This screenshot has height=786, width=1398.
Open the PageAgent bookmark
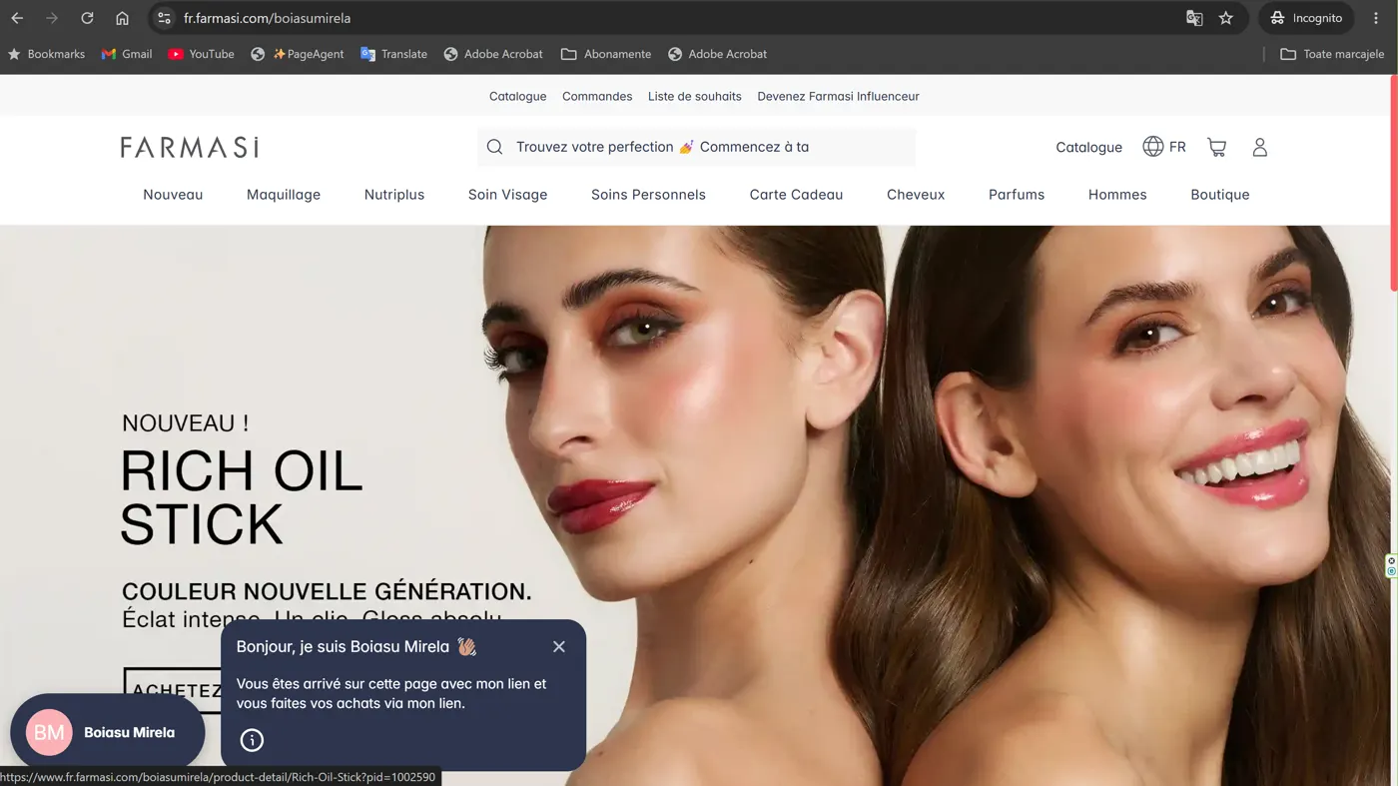(298, 54)
